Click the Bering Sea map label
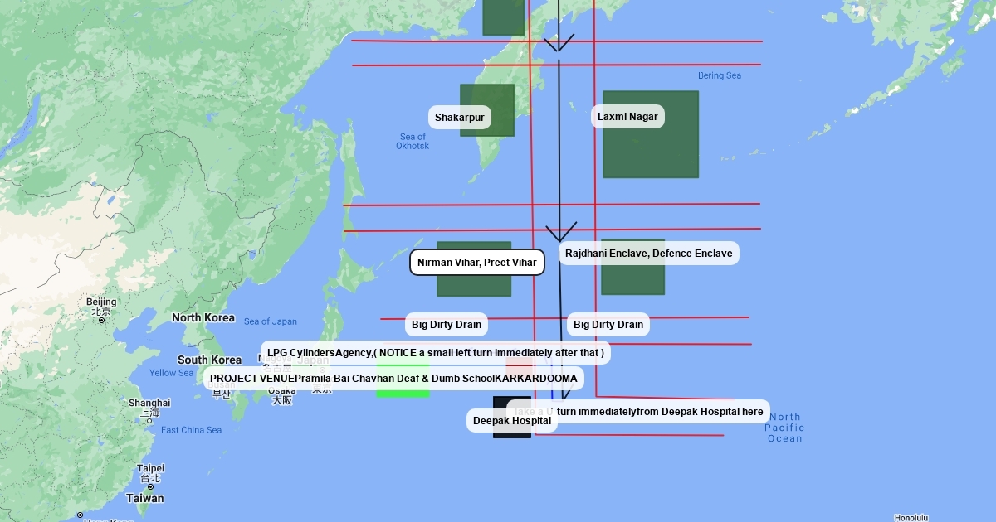This screenshot has height=522, width=996. [719, 76]
